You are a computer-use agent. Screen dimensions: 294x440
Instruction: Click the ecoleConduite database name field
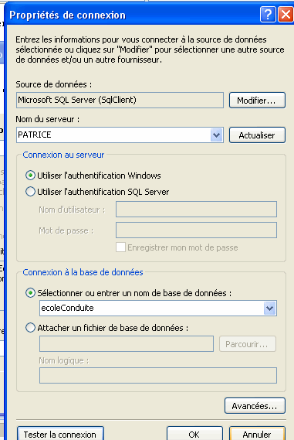click(x=151, y=308)
